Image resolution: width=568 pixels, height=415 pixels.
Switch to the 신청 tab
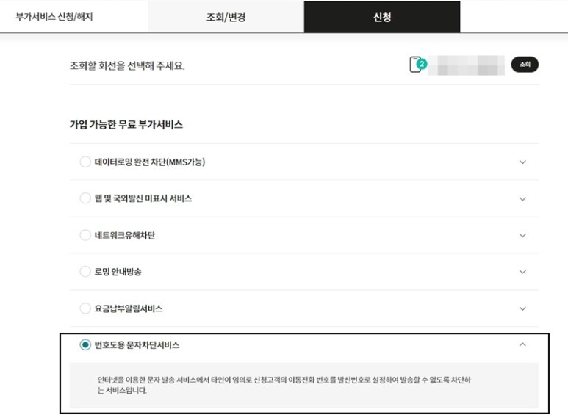tap(382, 17)
